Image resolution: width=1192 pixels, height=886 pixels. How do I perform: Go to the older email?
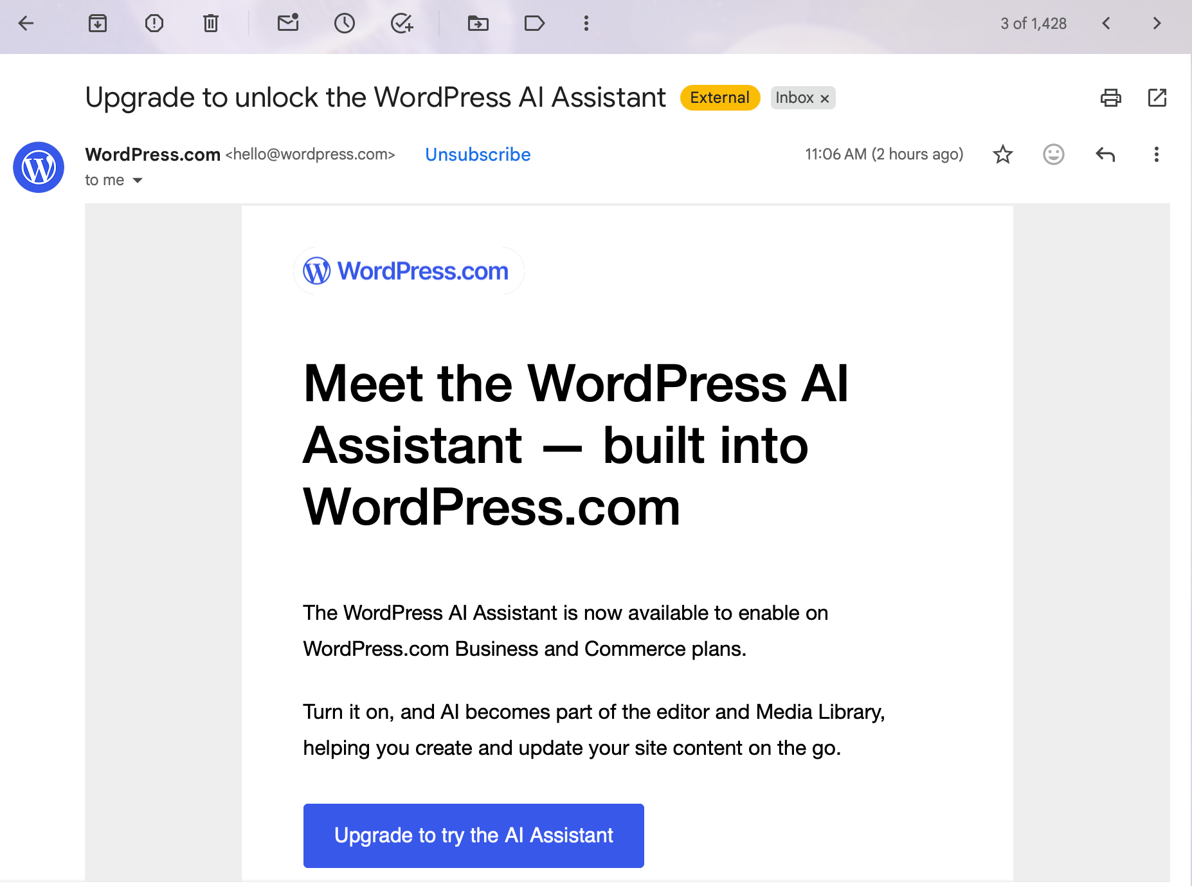[x=1157, y=24]
